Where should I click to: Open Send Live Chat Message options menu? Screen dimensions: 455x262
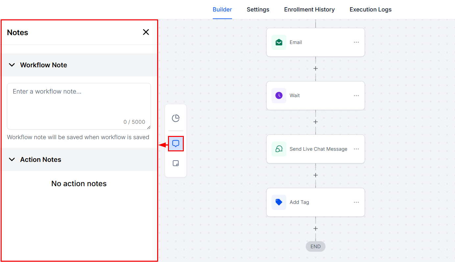(356, 149)
